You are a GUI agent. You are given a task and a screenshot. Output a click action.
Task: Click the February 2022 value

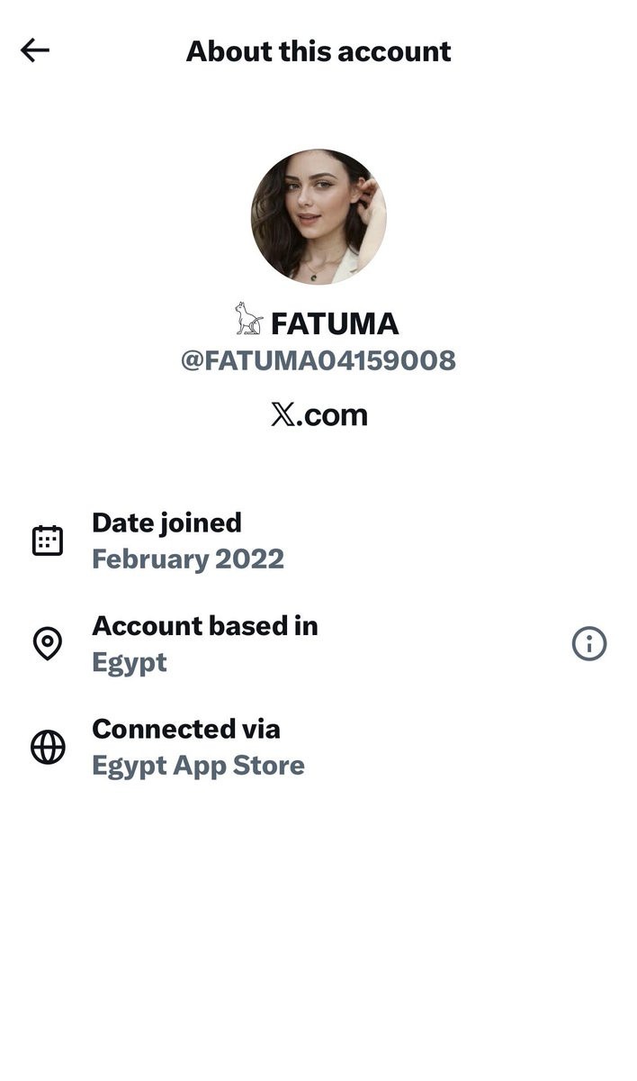tap(188, 559)
